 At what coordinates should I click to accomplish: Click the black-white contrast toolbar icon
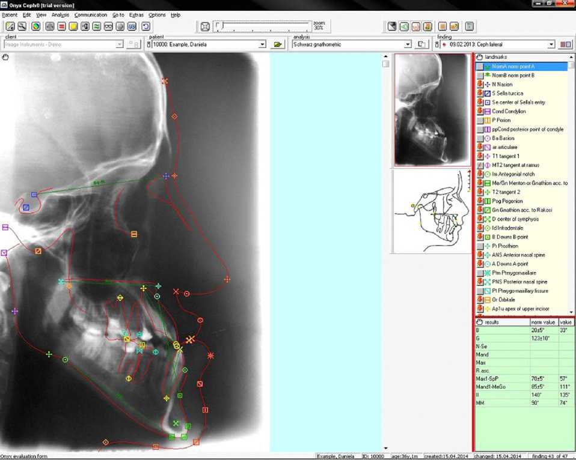tap(392, 26)
